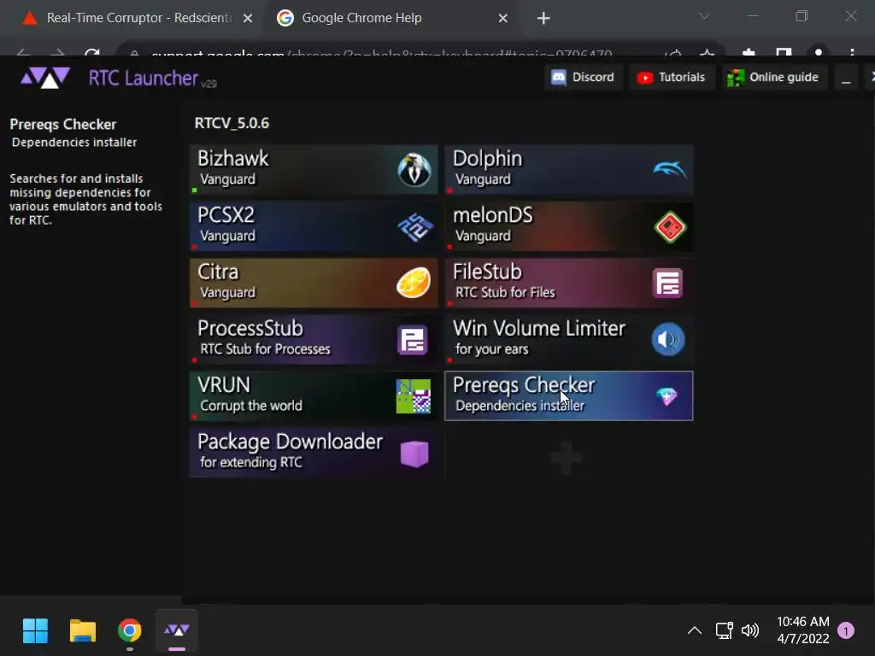
Task: Select the Win Volume Limiter title text
Action: tap(539, 328)
